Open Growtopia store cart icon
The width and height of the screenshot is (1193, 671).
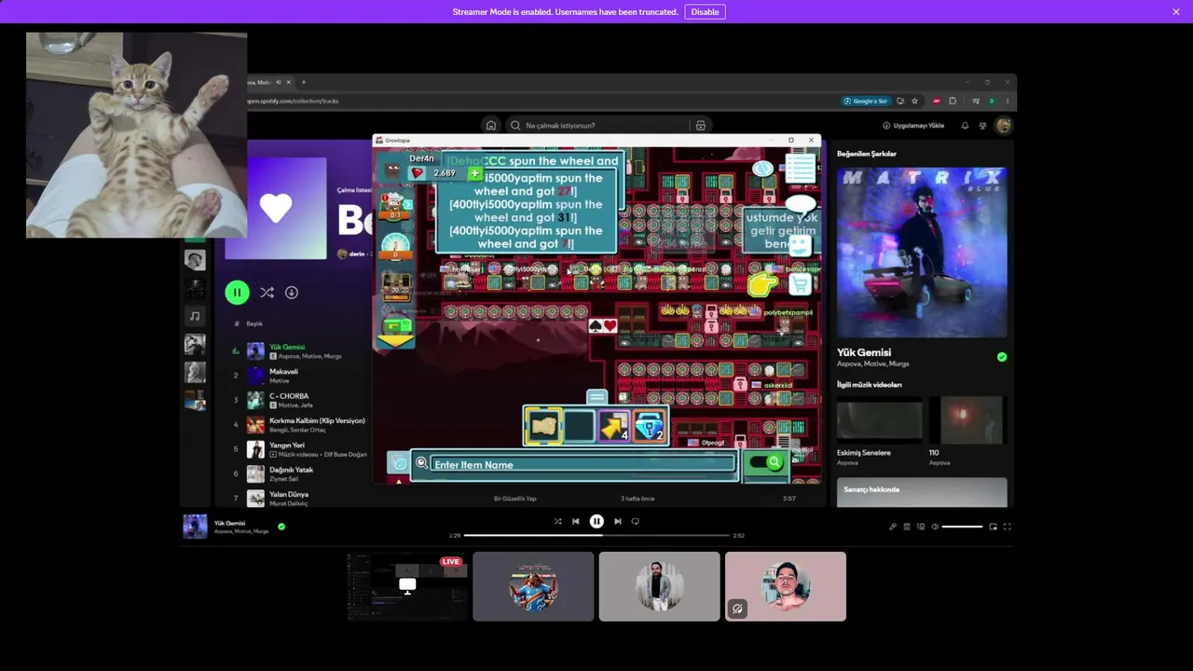800,283
